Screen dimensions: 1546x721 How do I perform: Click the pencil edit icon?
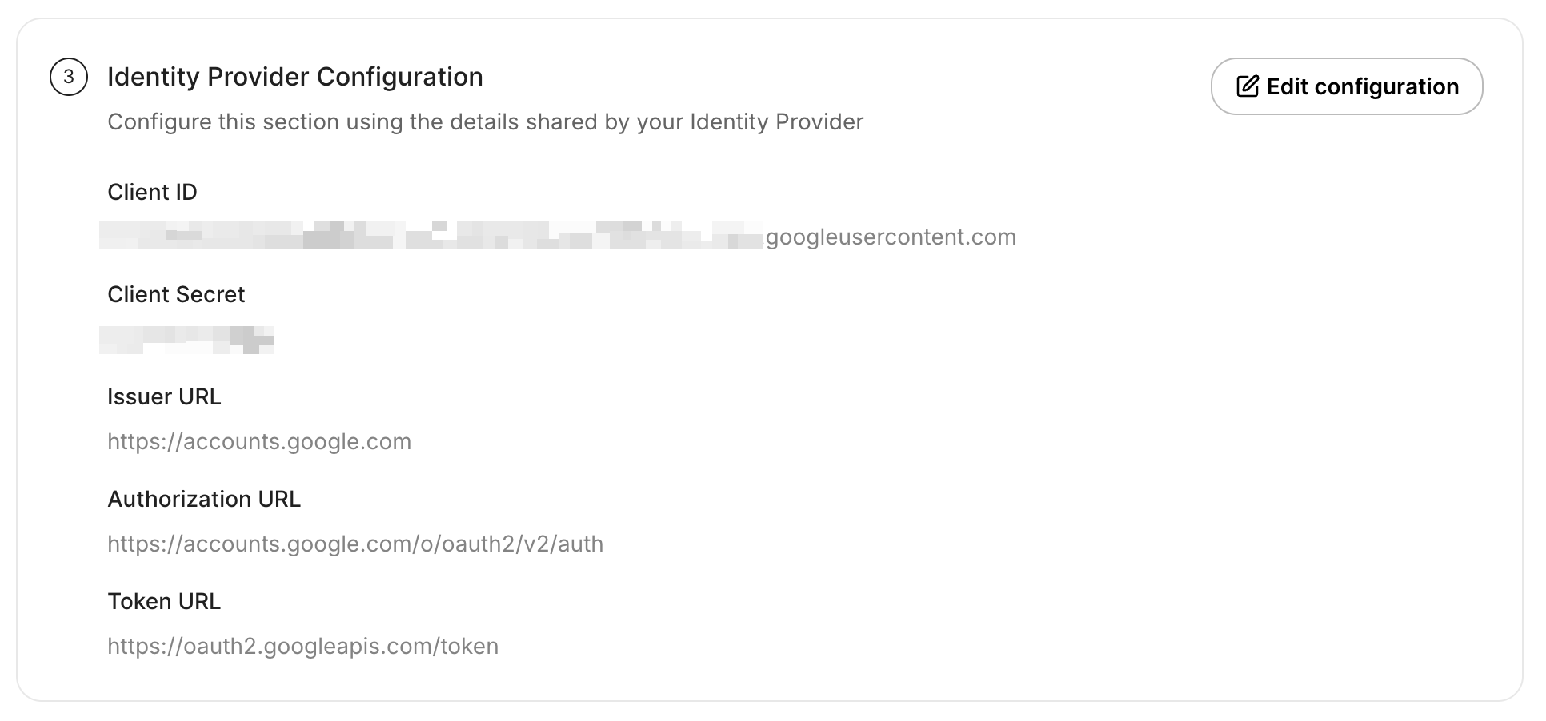tap(1248, 86)
